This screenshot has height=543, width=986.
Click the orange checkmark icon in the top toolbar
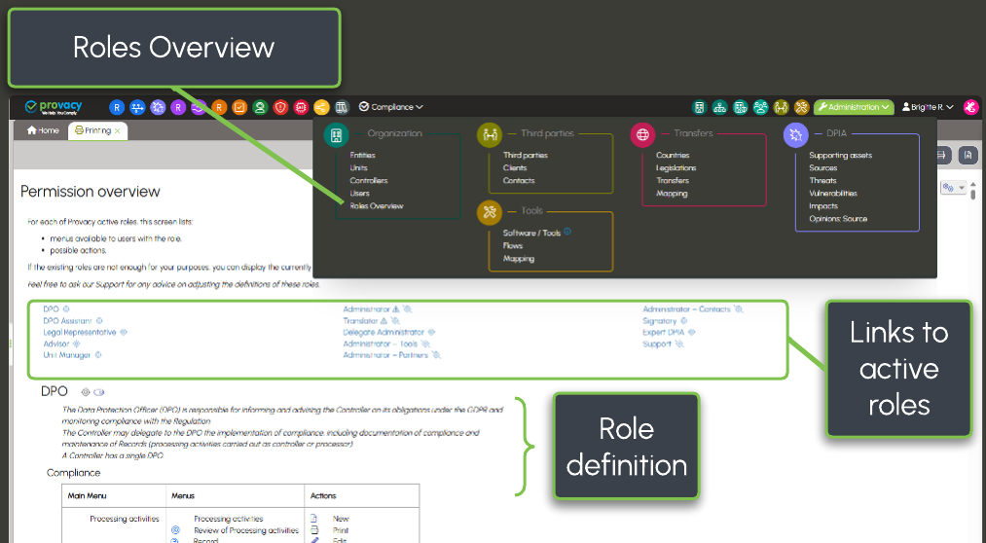[x=239, y=107]
